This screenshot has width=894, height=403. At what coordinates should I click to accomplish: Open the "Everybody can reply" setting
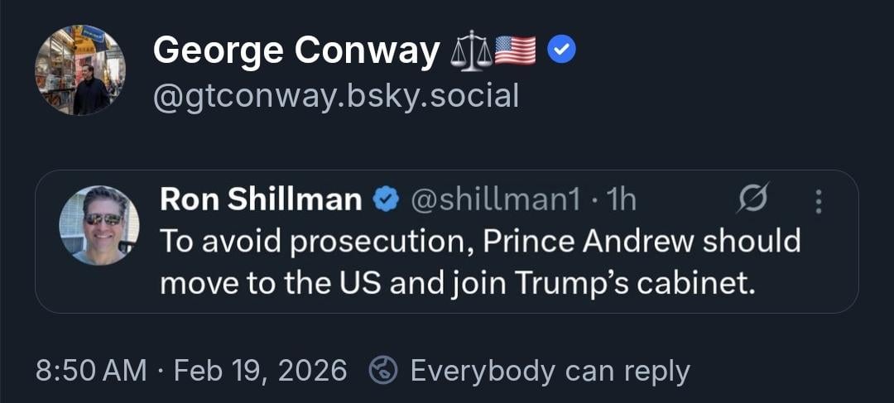click(550, 371)
